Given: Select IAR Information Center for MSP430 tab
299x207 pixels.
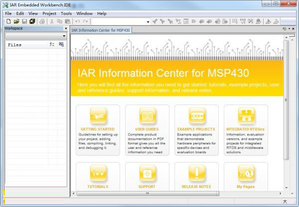Looking at the screenshot, I should tap(101, 30).
